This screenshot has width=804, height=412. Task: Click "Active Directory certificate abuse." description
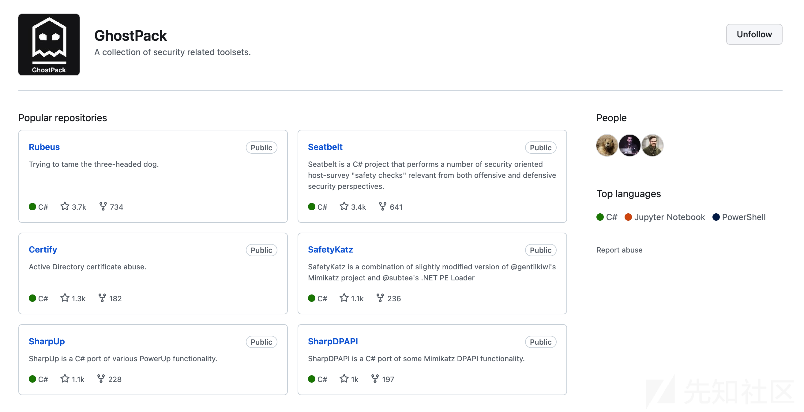coord(87,267)
